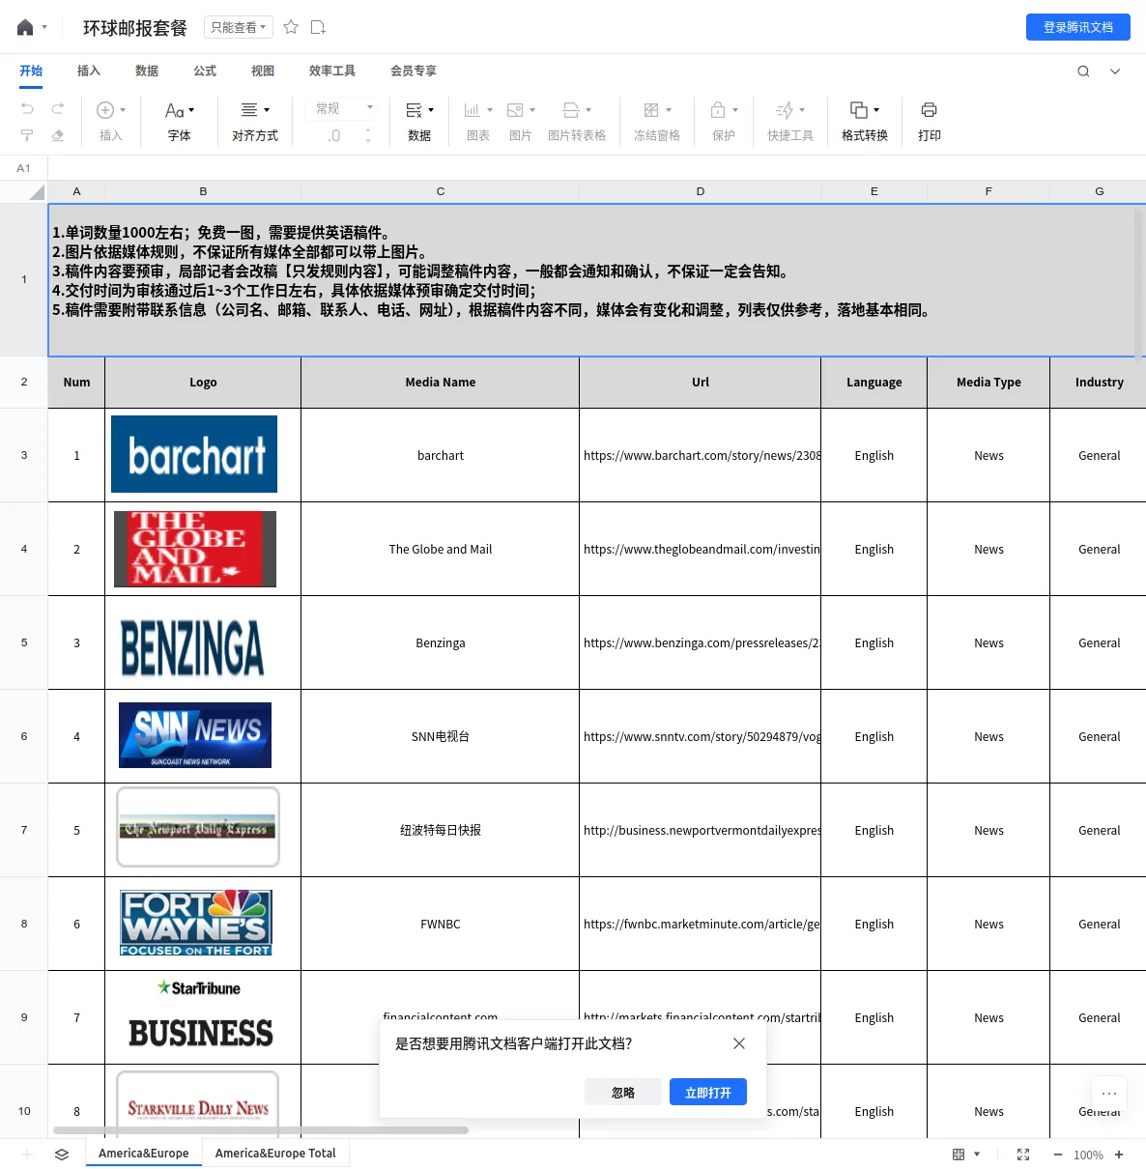Click the benzinga.com pressreleases URL cell
This screenshot has height=1169, width=1146.
tap(701, 642)
